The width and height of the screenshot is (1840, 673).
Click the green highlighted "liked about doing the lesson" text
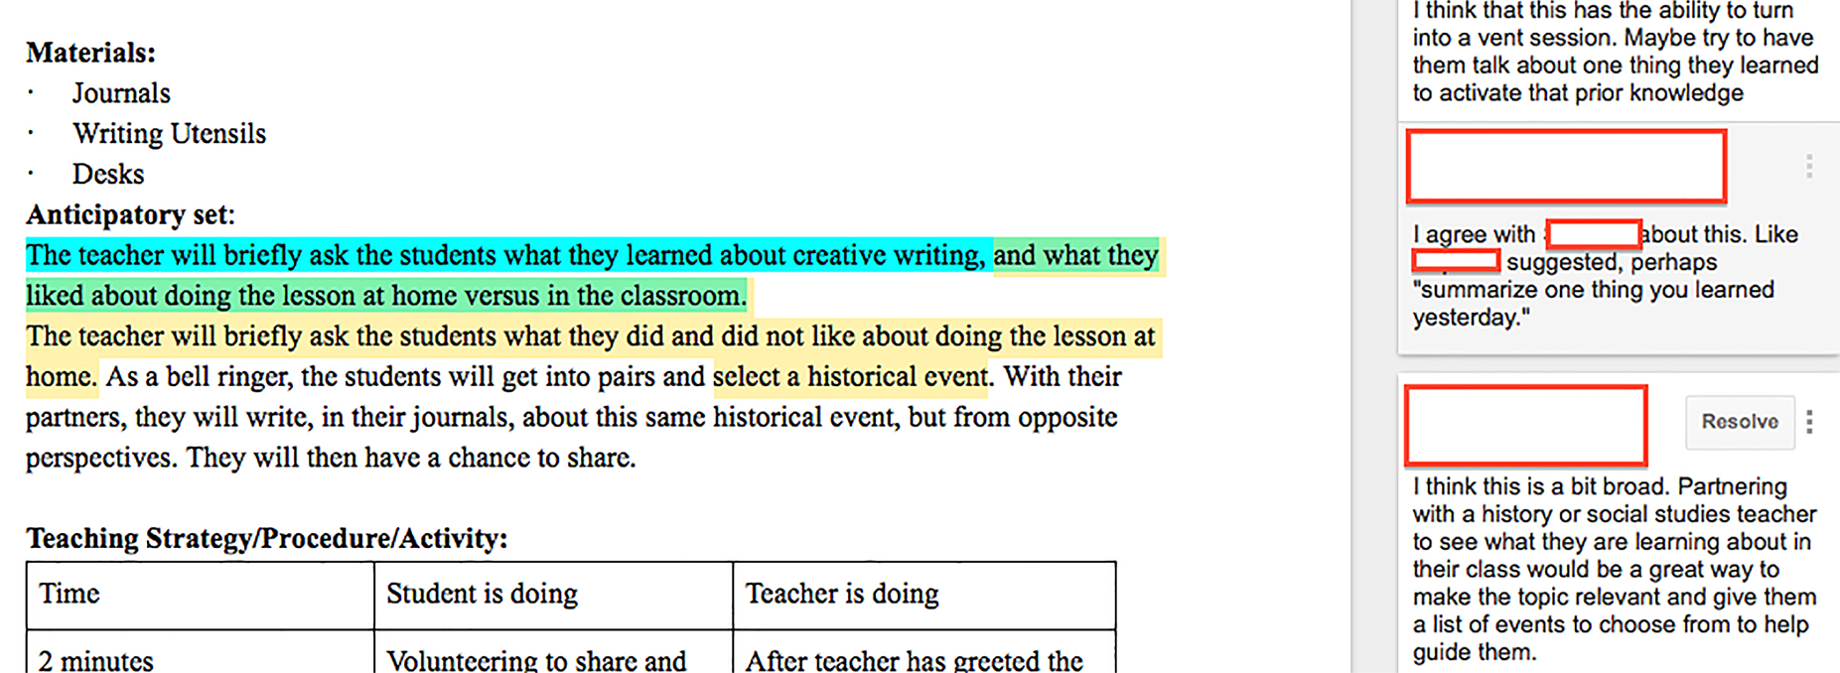point(385,296)
